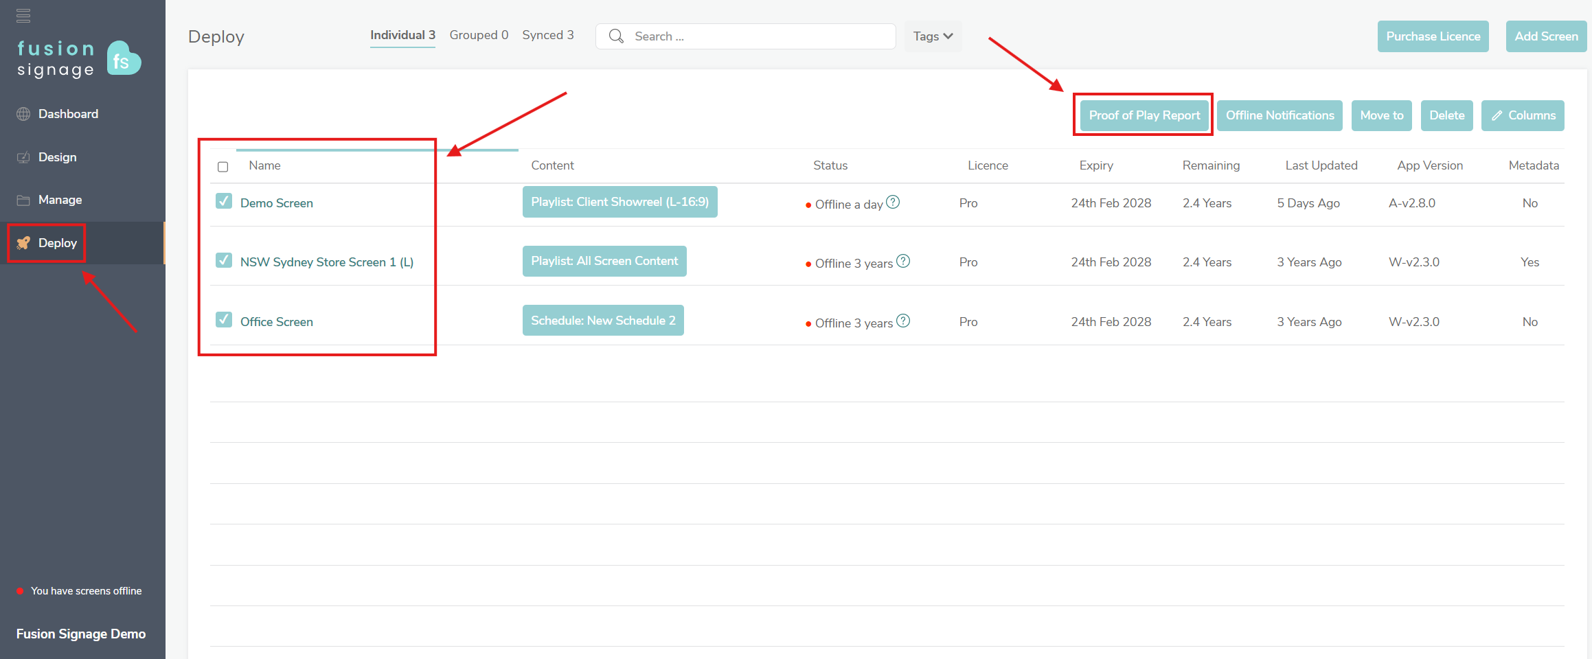Click the Remaining column header

coord(1211,165)
